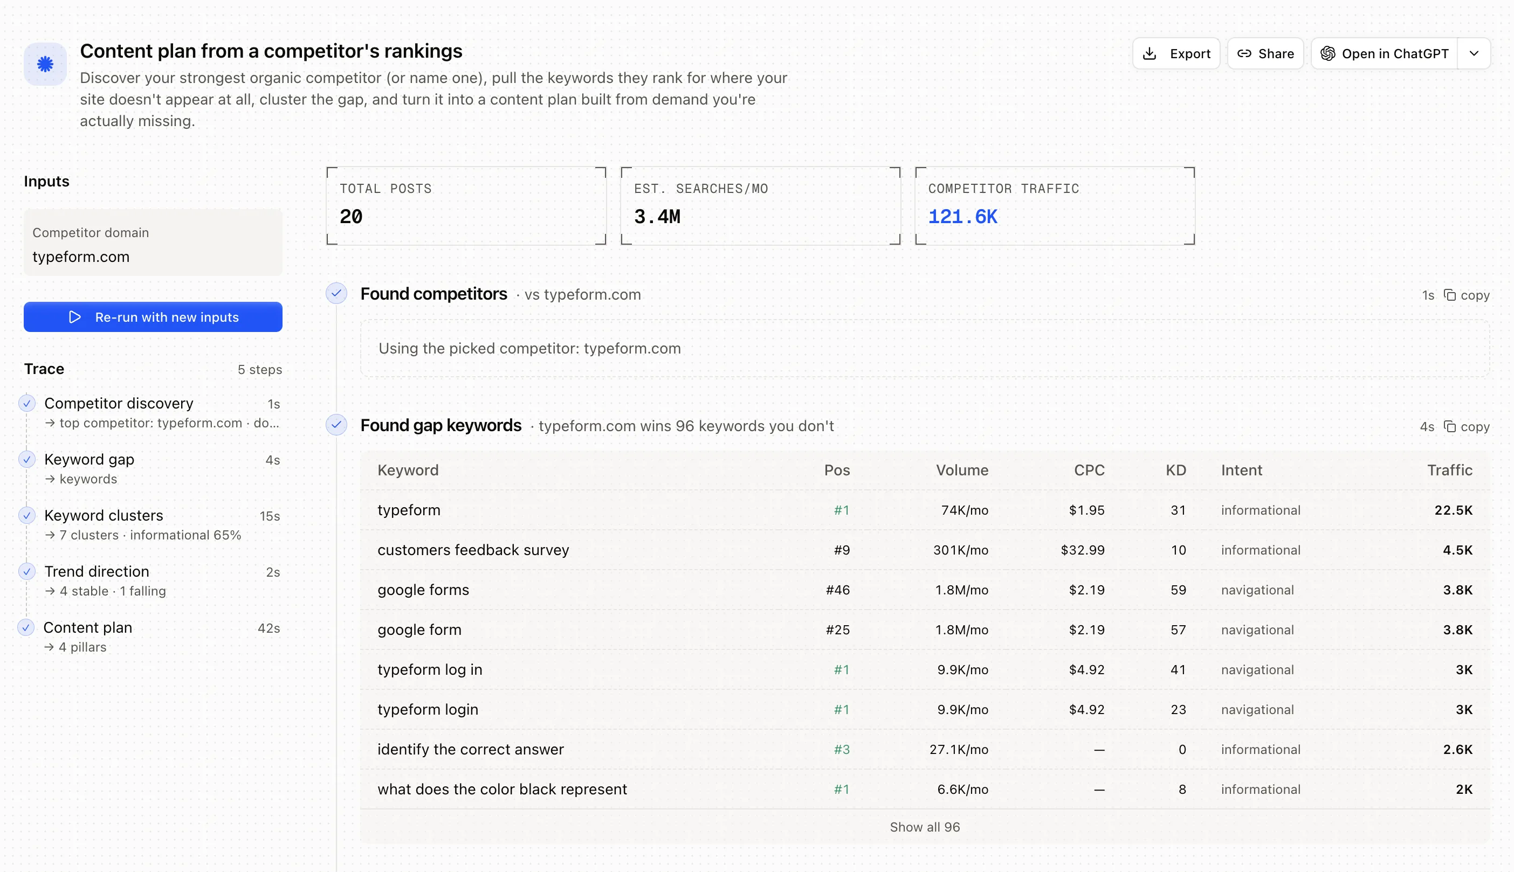
Task: Click the '5 steps' trace count
Action: point(259,370)
